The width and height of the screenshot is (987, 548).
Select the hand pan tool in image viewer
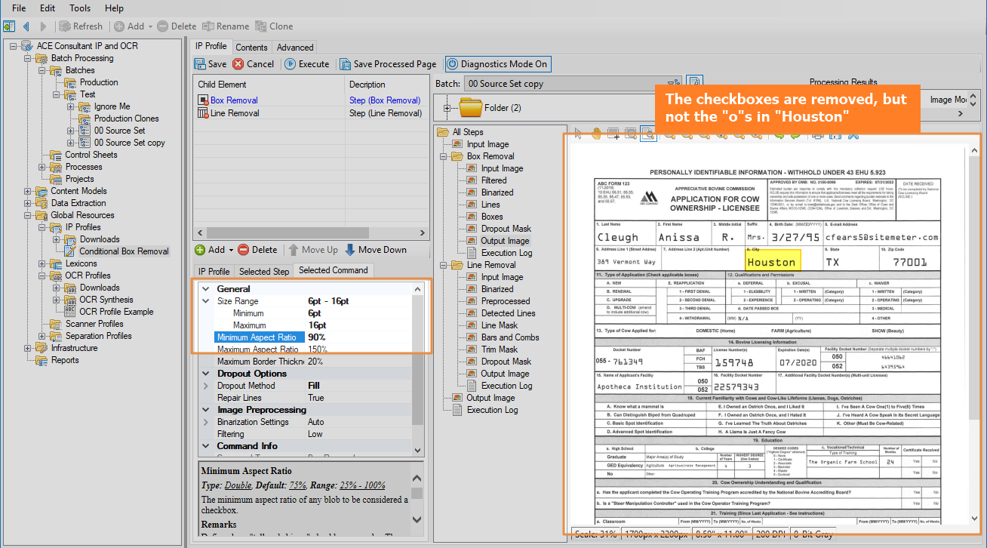click(x=596, y=134)
